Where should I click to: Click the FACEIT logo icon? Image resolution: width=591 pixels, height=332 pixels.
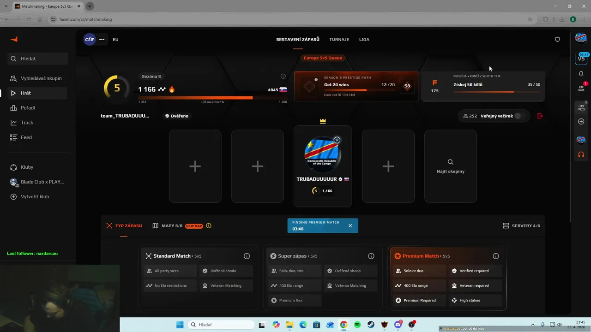14,39
